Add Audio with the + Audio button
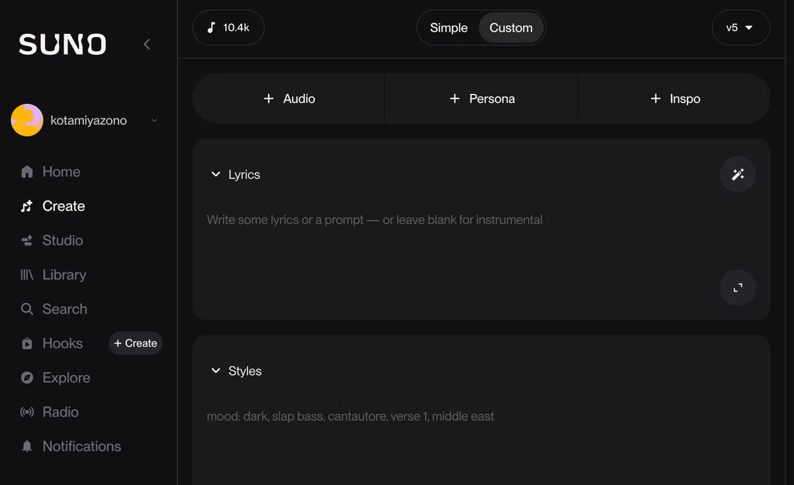Screen dimensions: 794x485 point(288,99)
